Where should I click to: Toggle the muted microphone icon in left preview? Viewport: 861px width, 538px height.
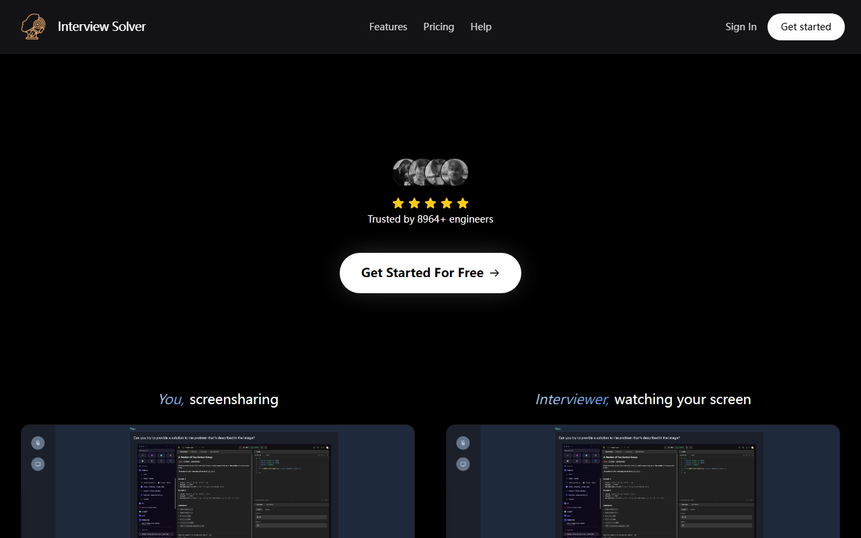pyautogui.click(x=38, y=443)
